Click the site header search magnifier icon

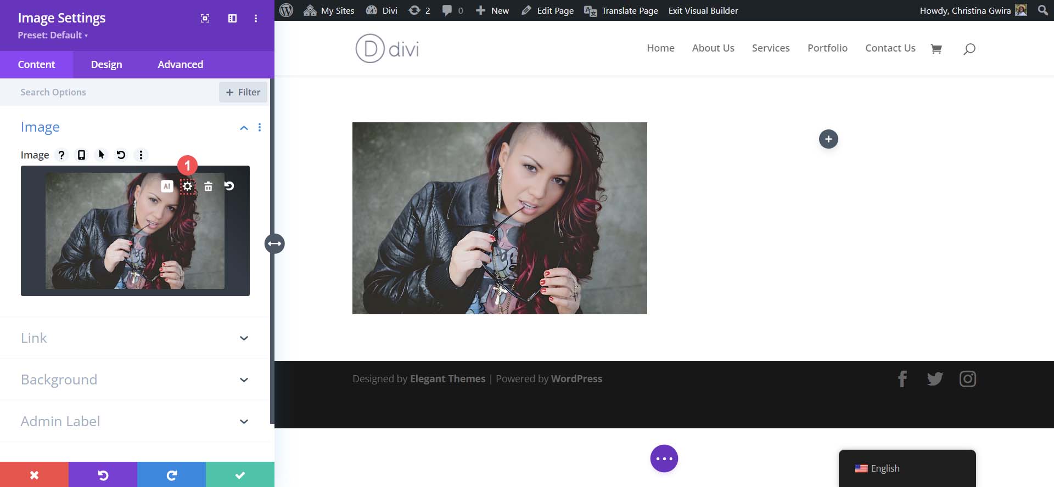(969, 49)
